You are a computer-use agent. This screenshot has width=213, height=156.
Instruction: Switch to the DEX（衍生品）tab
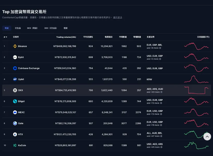51,28
